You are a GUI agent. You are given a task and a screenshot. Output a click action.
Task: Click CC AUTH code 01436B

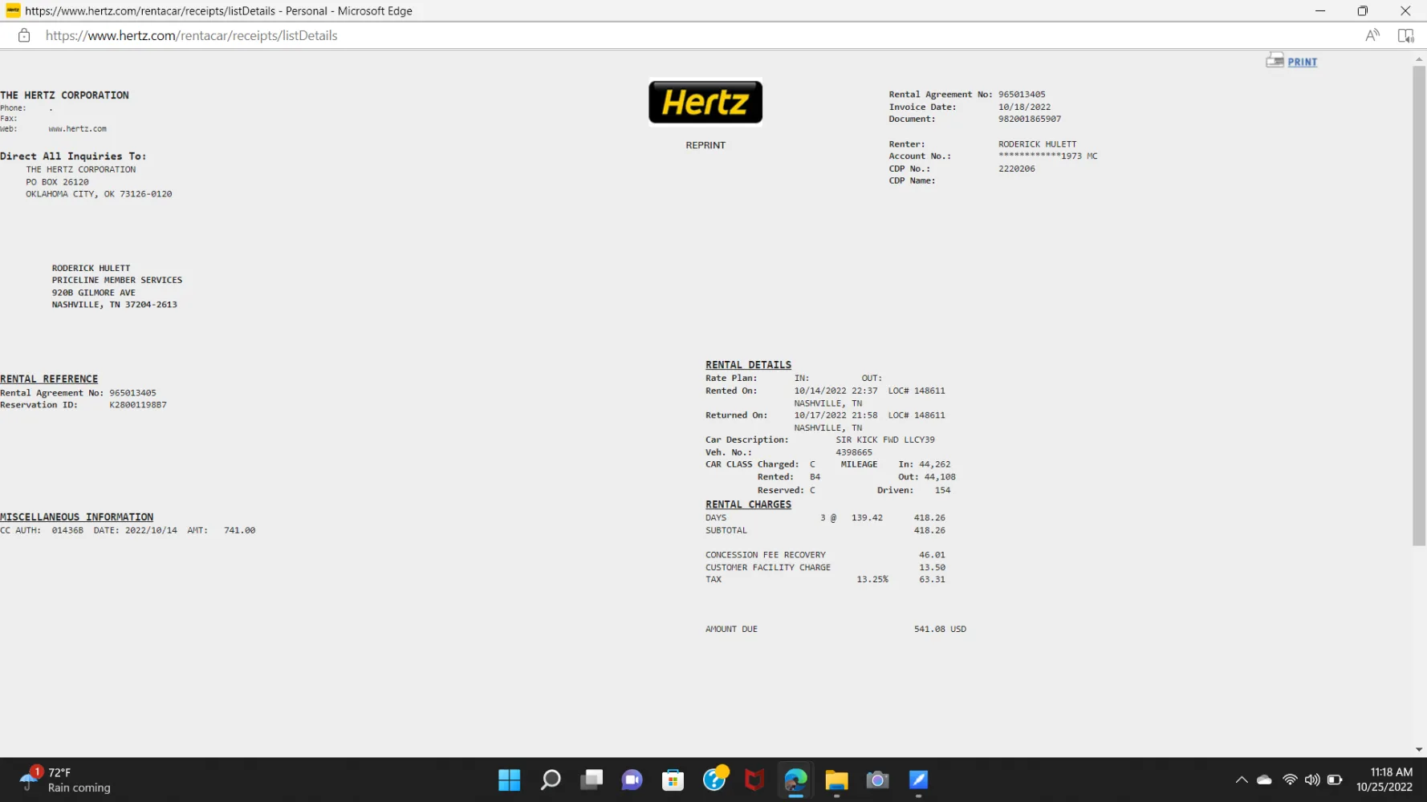pyautogui.click(x=67, y=531)
